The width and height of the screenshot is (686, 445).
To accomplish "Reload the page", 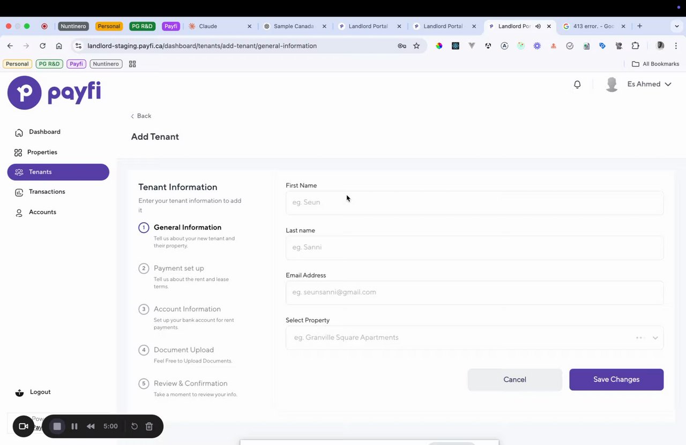I will (x=43, y=46).
